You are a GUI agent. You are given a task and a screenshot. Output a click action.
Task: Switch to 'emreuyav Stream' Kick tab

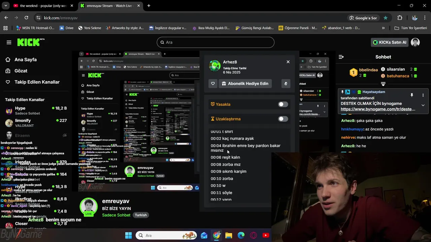109,6
